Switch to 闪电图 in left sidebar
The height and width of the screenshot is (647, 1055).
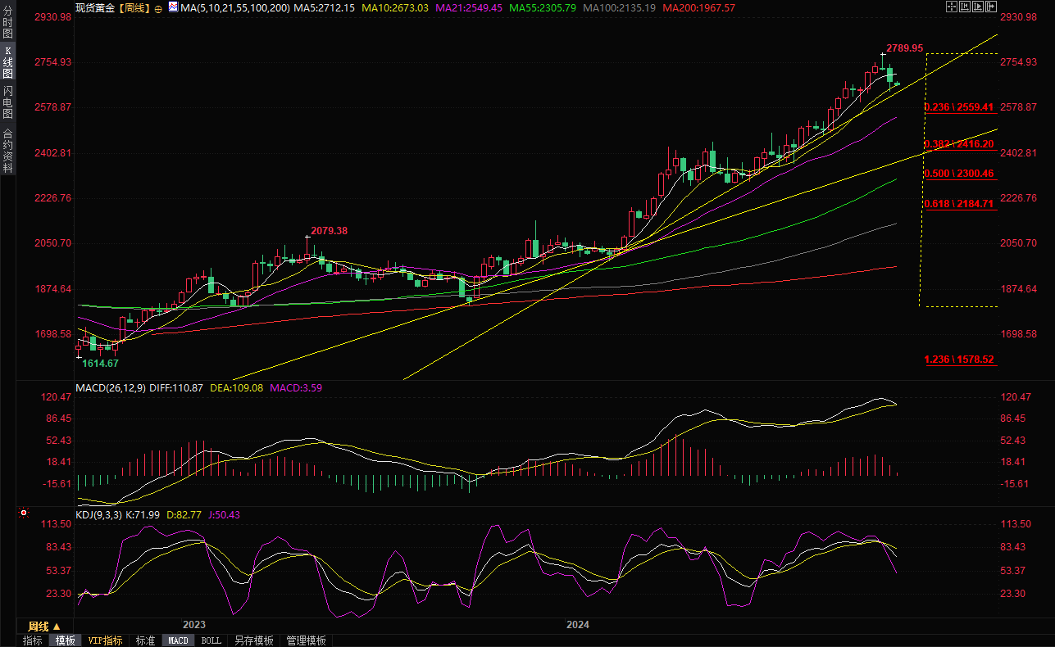coord(7,102)
